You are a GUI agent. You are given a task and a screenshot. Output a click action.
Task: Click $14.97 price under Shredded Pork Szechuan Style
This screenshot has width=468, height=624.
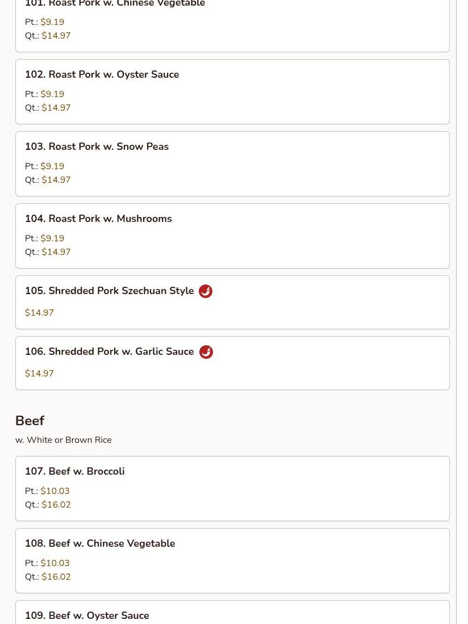click(39, 313)
